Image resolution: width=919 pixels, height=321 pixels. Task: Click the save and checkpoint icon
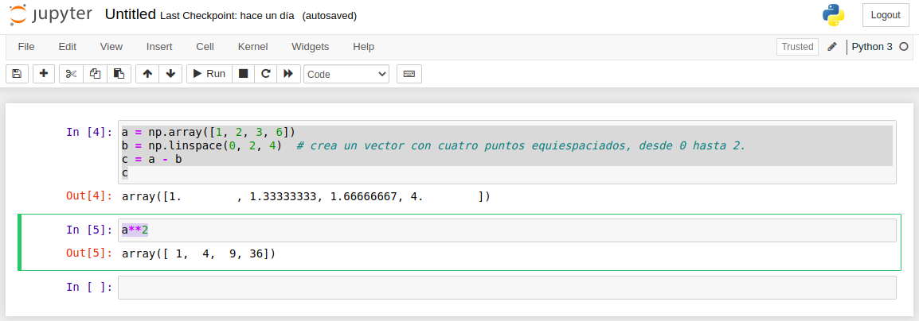pos(17,74)
